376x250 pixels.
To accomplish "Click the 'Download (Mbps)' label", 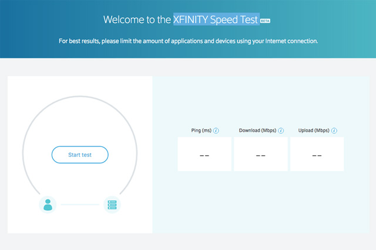I will (257, 131).
